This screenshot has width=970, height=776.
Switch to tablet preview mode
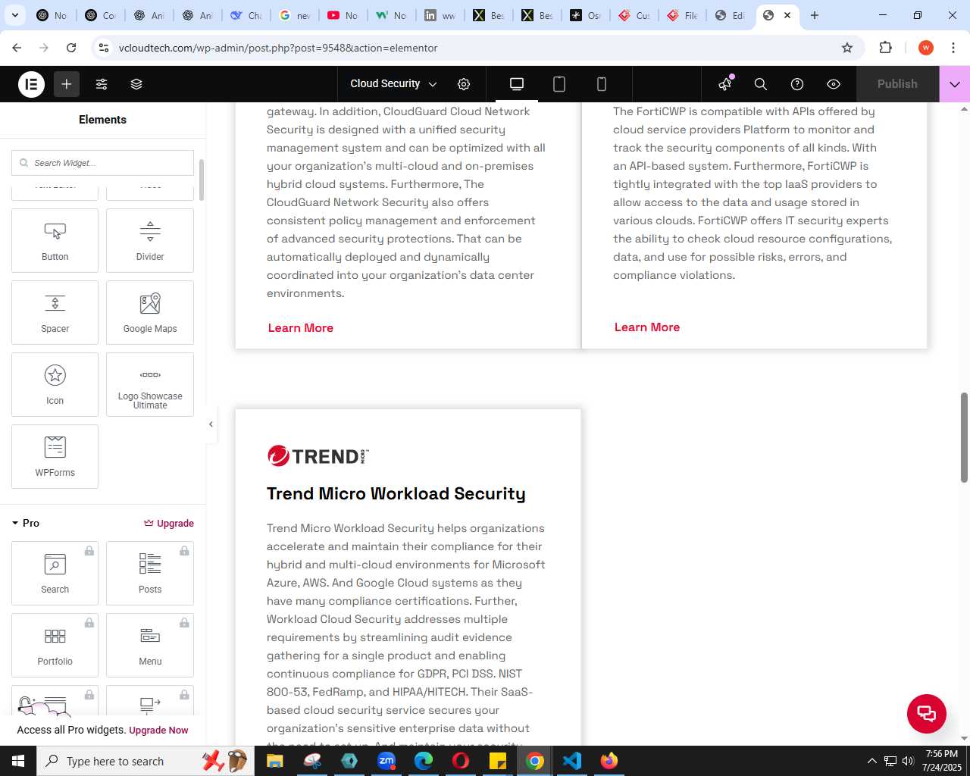coord(559,84)
